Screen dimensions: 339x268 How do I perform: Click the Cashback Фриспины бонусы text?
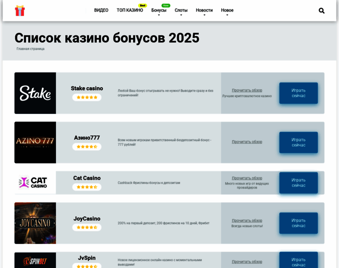149,183
